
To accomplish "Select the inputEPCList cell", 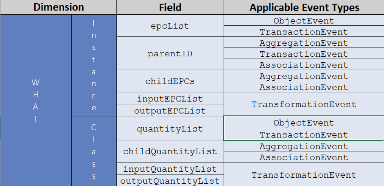I will (170, 98).
